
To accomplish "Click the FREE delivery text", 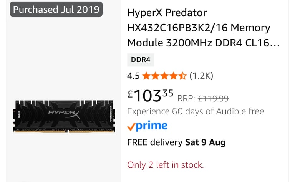I will pyautogui.click(x=155, y=142).
